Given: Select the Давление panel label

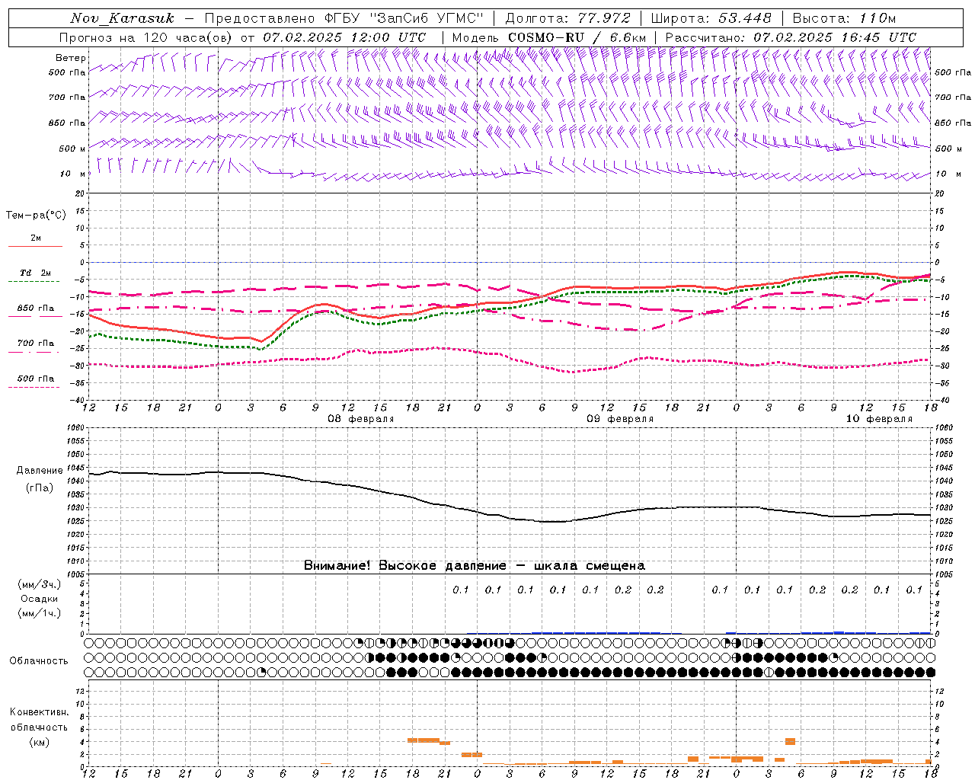Looking at the screenshot, I should 40,471.
